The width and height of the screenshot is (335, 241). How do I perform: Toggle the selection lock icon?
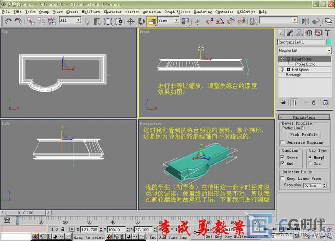click(63, 229)
